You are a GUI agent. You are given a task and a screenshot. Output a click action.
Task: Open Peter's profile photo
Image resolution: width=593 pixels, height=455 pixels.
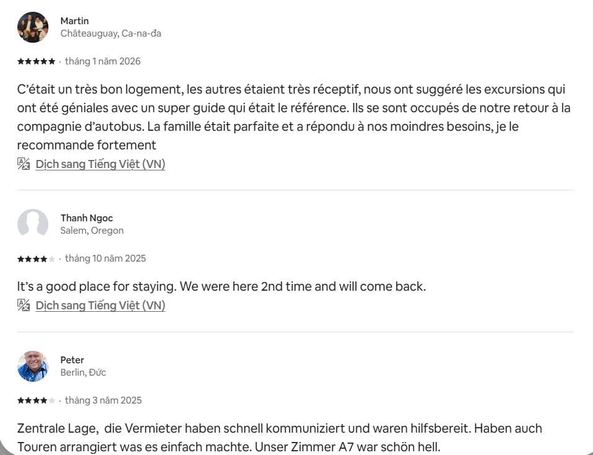[x=33, y=366]
